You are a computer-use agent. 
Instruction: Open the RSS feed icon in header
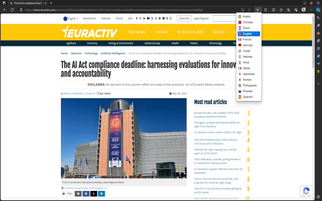(x=152, y=18)
